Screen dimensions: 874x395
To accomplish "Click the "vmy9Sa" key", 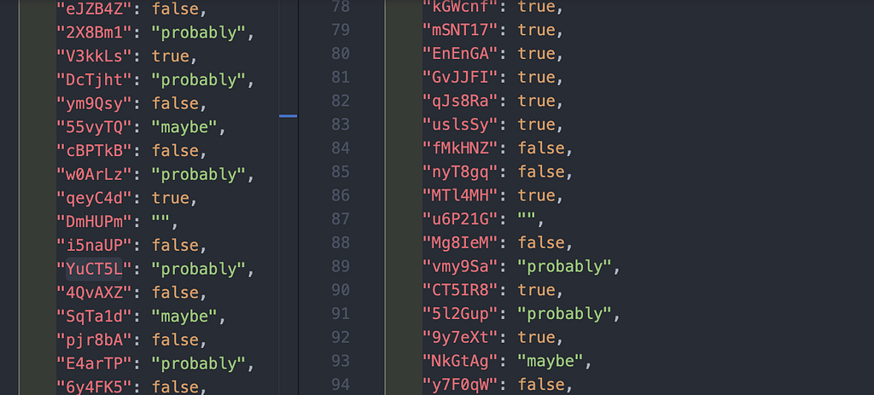I will (460, 267).
